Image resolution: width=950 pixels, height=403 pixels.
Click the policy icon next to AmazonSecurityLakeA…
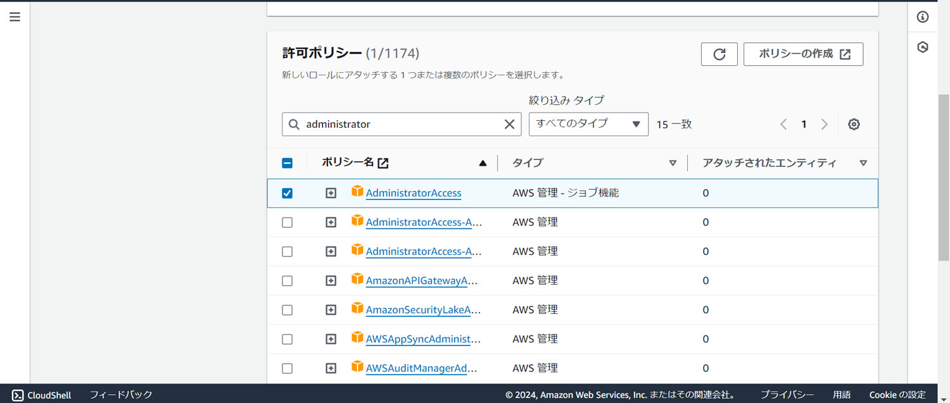[357, 308]
